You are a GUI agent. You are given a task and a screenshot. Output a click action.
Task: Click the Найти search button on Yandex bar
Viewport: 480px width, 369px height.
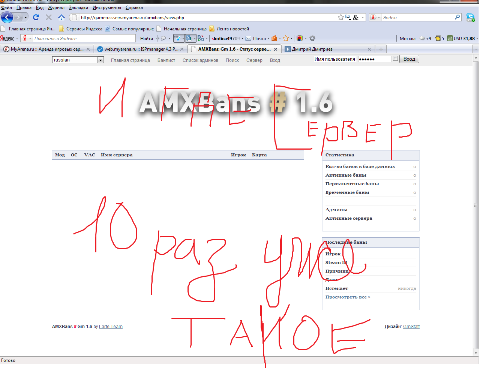tap(147, 38)
